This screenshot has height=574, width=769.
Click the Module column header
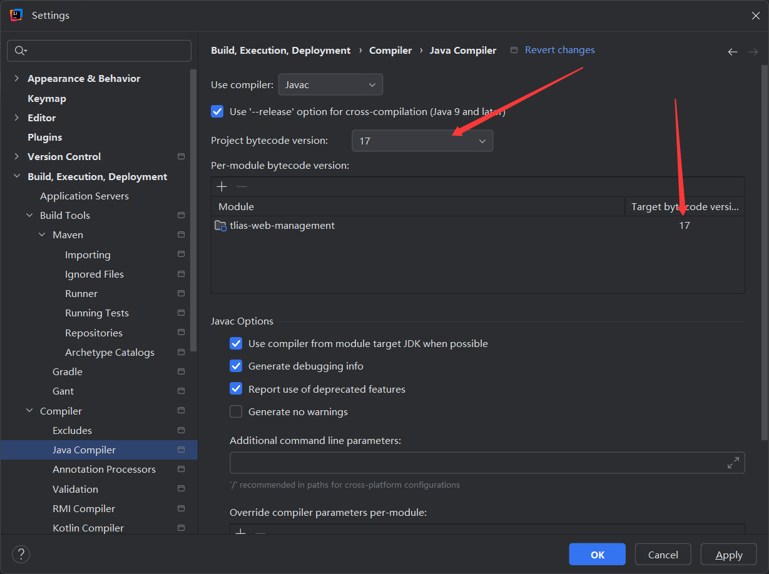(x=418, y=206)
